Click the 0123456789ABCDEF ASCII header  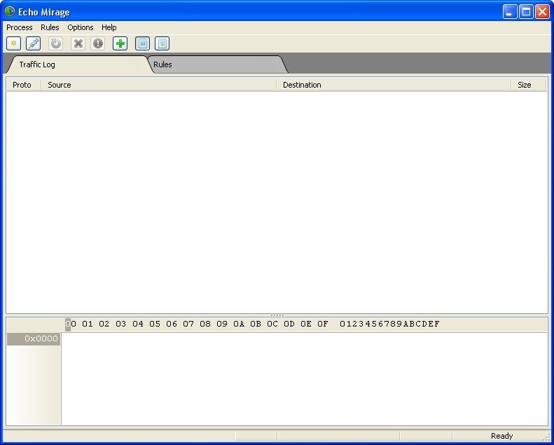389,324
